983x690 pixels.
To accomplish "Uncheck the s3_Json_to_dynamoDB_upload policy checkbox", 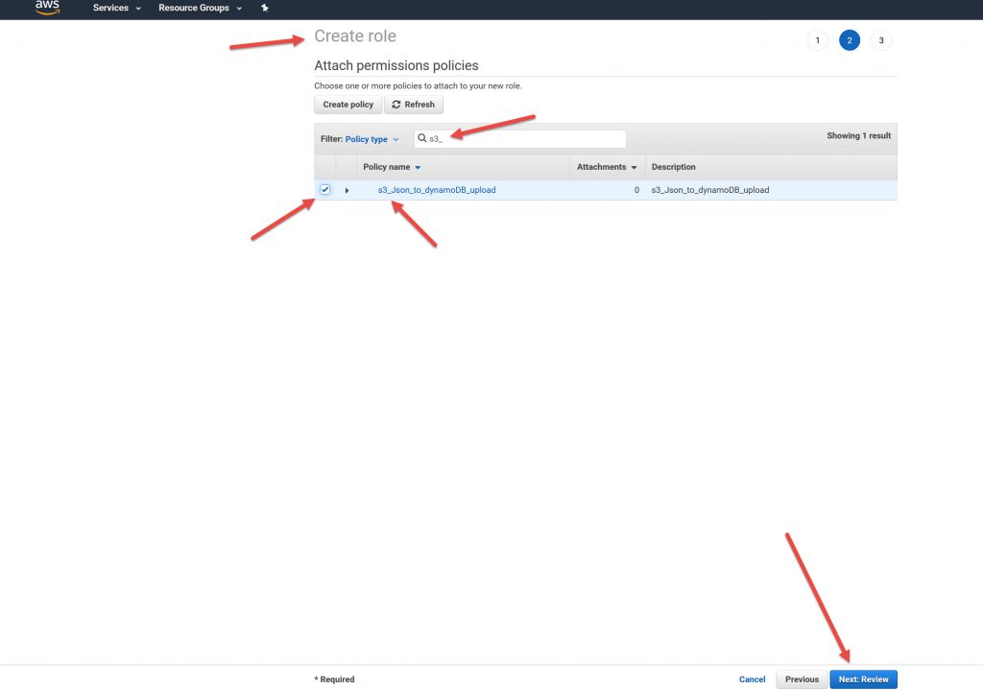I will coord(324,190).
